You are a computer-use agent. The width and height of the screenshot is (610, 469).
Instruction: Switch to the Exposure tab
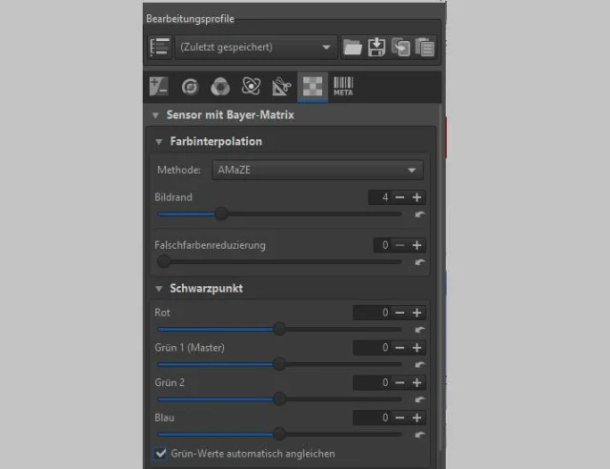pos(159,87)
